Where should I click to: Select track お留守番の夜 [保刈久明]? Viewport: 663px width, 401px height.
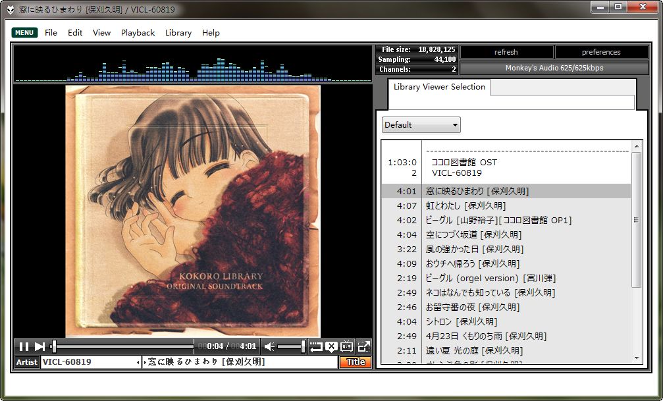(x=506, y=307)
